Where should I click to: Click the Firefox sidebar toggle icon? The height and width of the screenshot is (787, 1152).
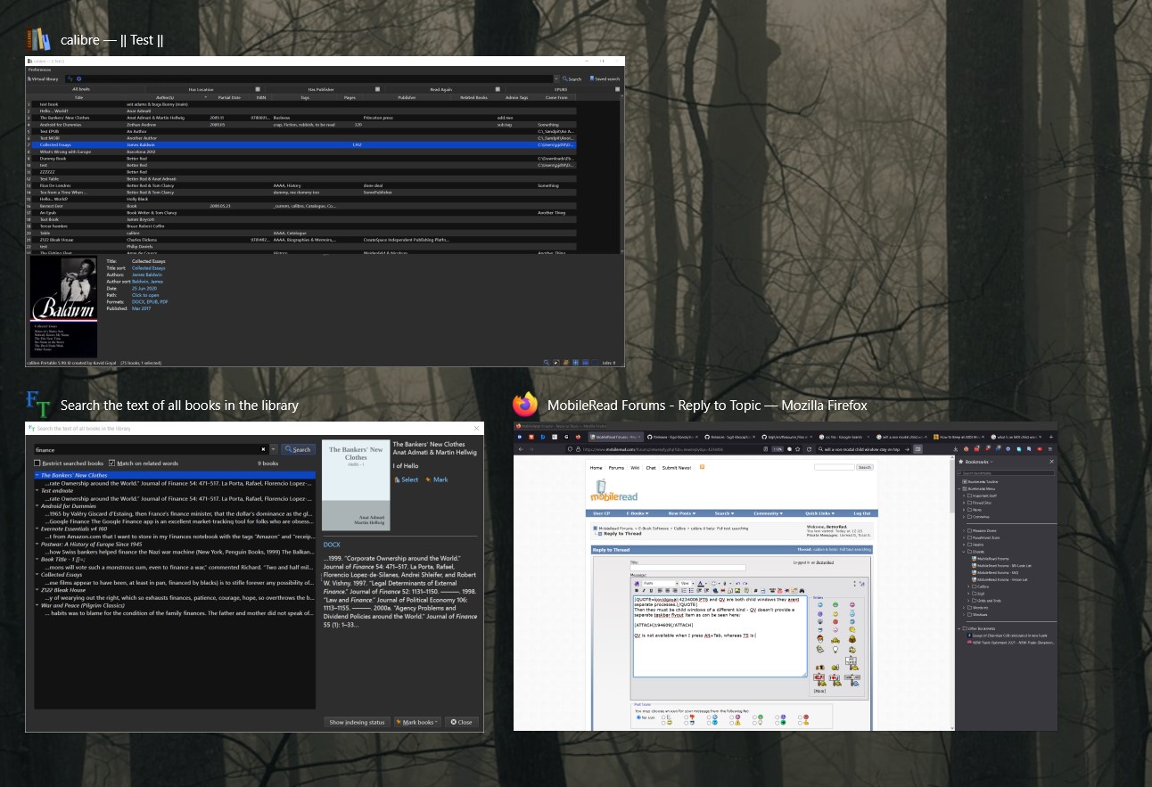click(x=917, y=449)
